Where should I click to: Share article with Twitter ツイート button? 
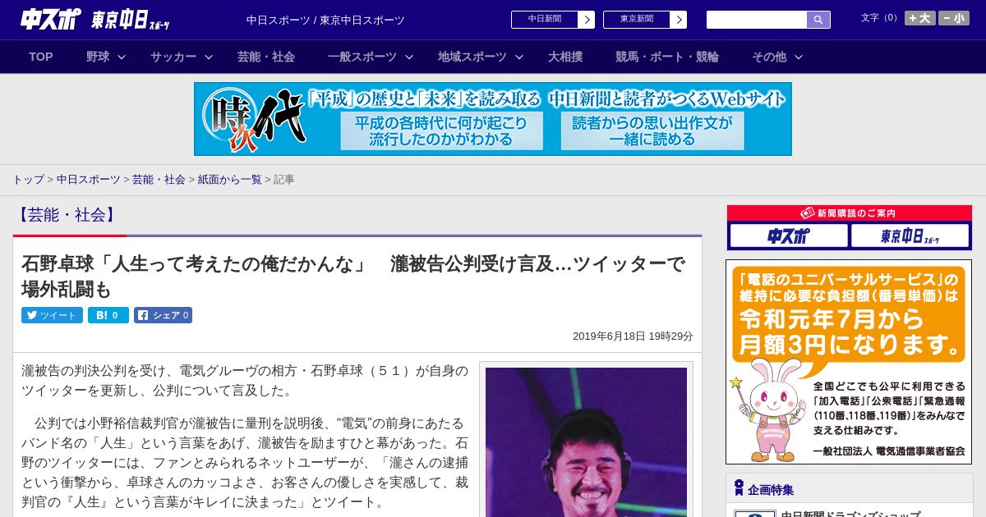[52, 315]
